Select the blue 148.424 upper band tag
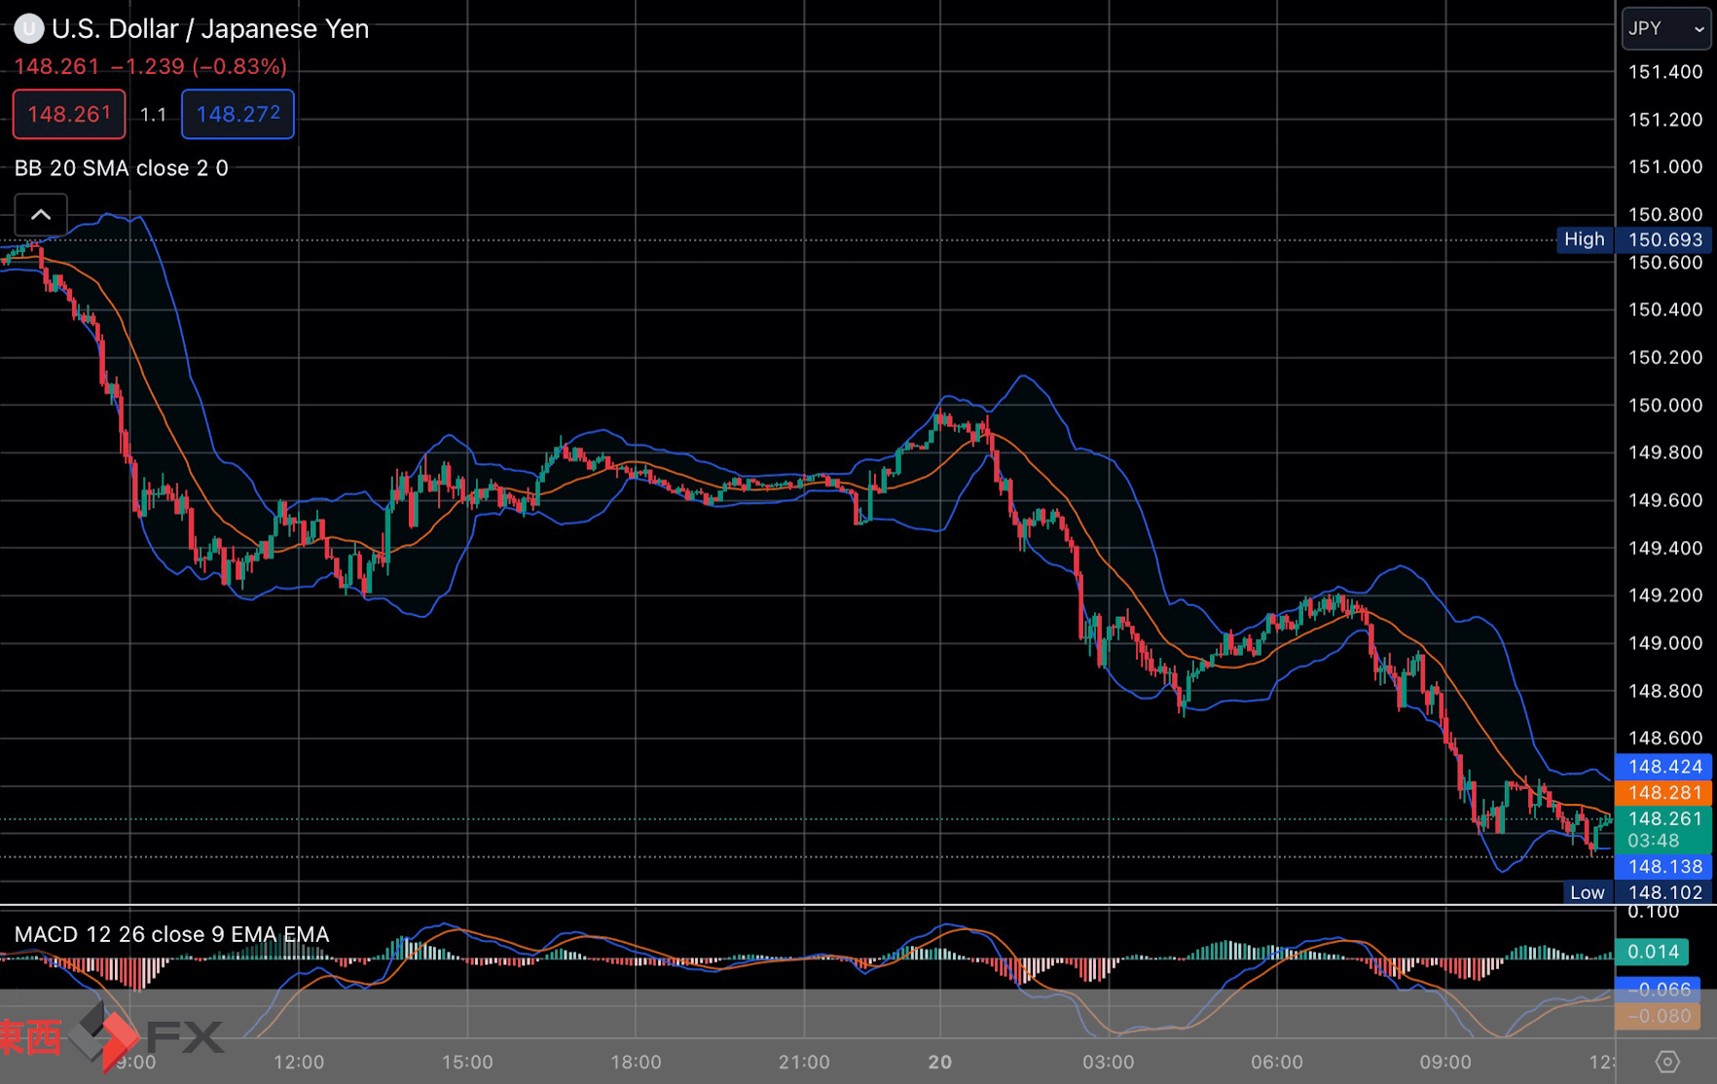Viewport: 1717px width, 1084px height. tap(1664, 767)
